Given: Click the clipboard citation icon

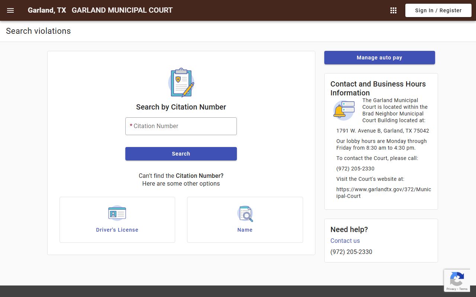Looking at the screenshot, I should click(x=181, y=83).
